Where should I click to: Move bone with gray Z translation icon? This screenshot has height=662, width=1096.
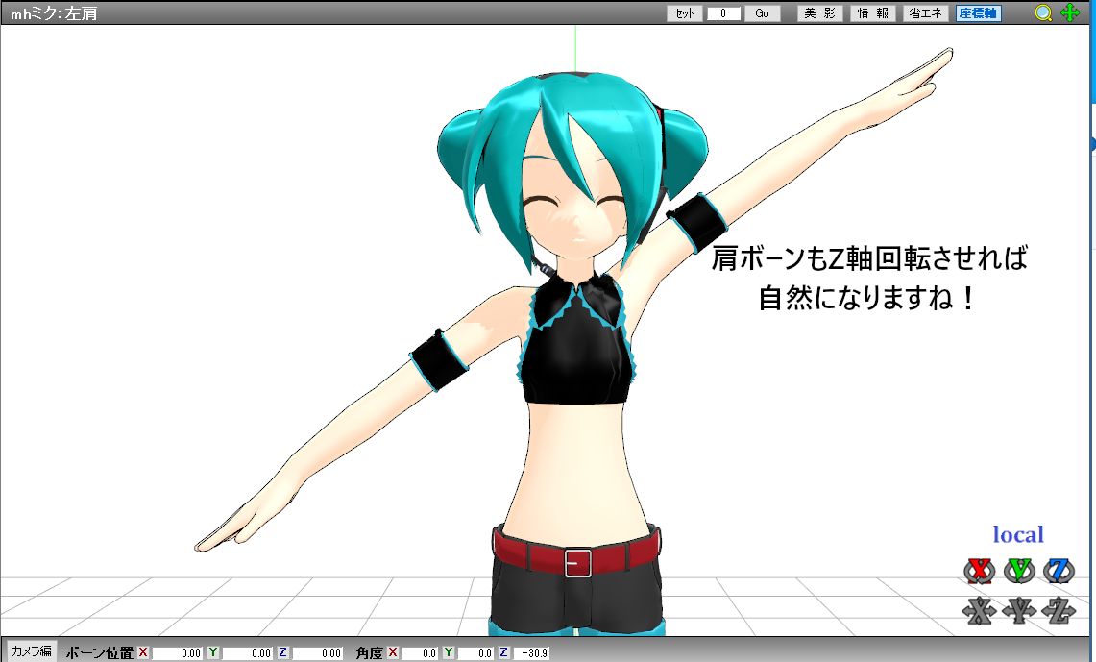pyautogui.click(x=1059, y=611)
